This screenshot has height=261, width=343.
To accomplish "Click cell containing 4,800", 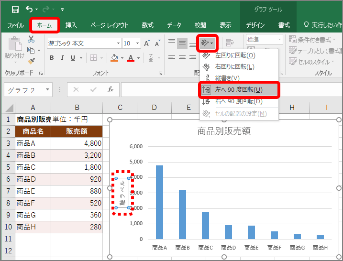I will [x=77, y=143].
